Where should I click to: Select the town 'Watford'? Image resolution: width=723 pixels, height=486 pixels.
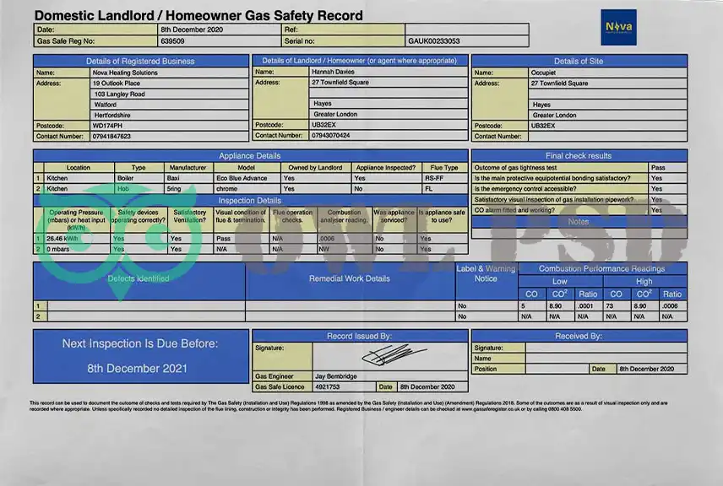click(x=105, y=105)
